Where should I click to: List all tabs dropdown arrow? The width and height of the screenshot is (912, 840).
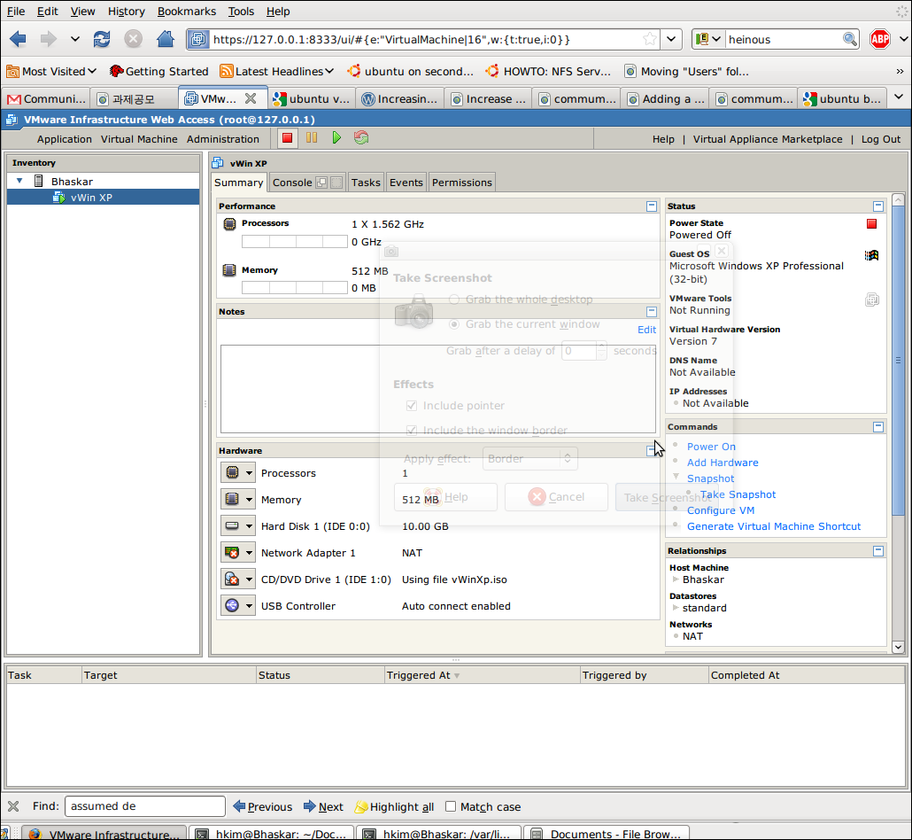899,97
